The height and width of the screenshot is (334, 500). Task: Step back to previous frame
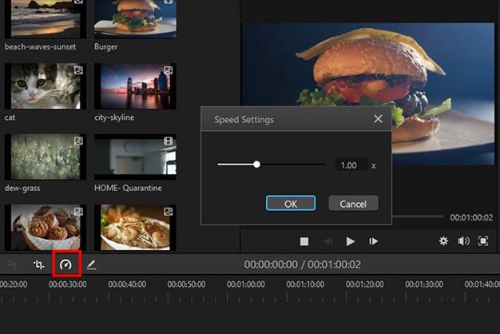328,241
